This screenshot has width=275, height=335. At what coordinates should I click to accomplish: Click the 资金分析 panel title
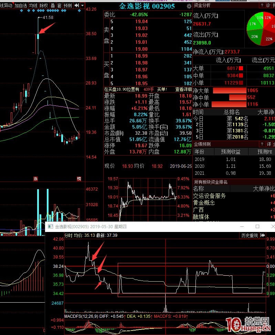tap(202, 5)
